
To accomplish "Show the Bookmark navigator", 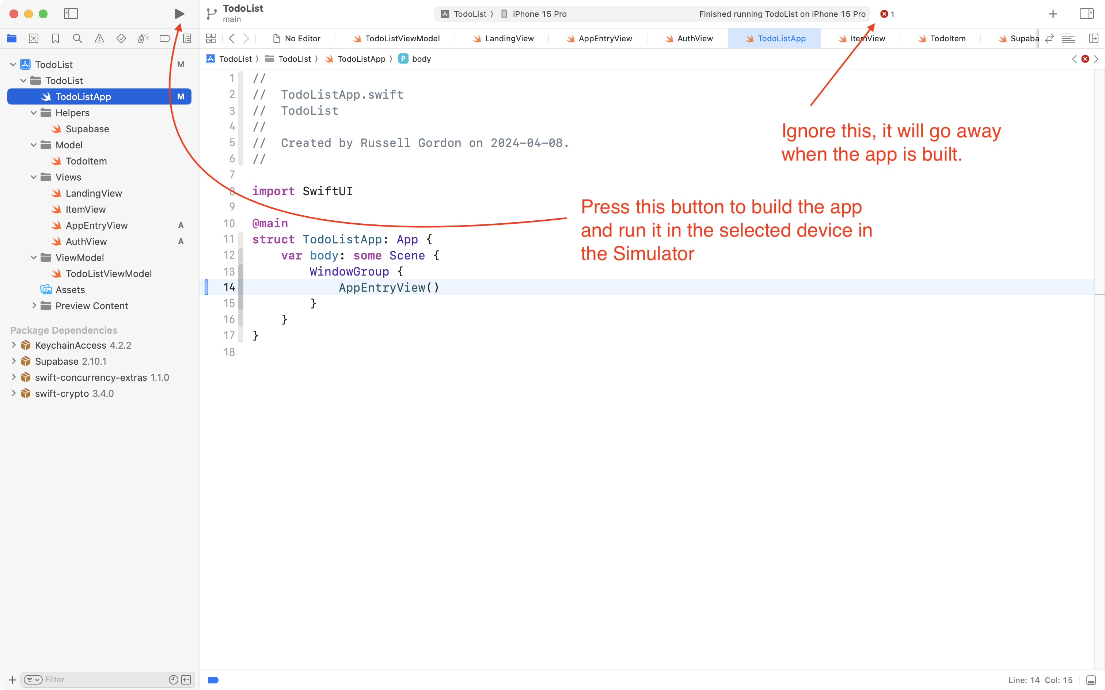I will click(55, 38).
